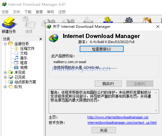
Task: Click the Resume (继续) puzzle icon
Action: [29, 23]
